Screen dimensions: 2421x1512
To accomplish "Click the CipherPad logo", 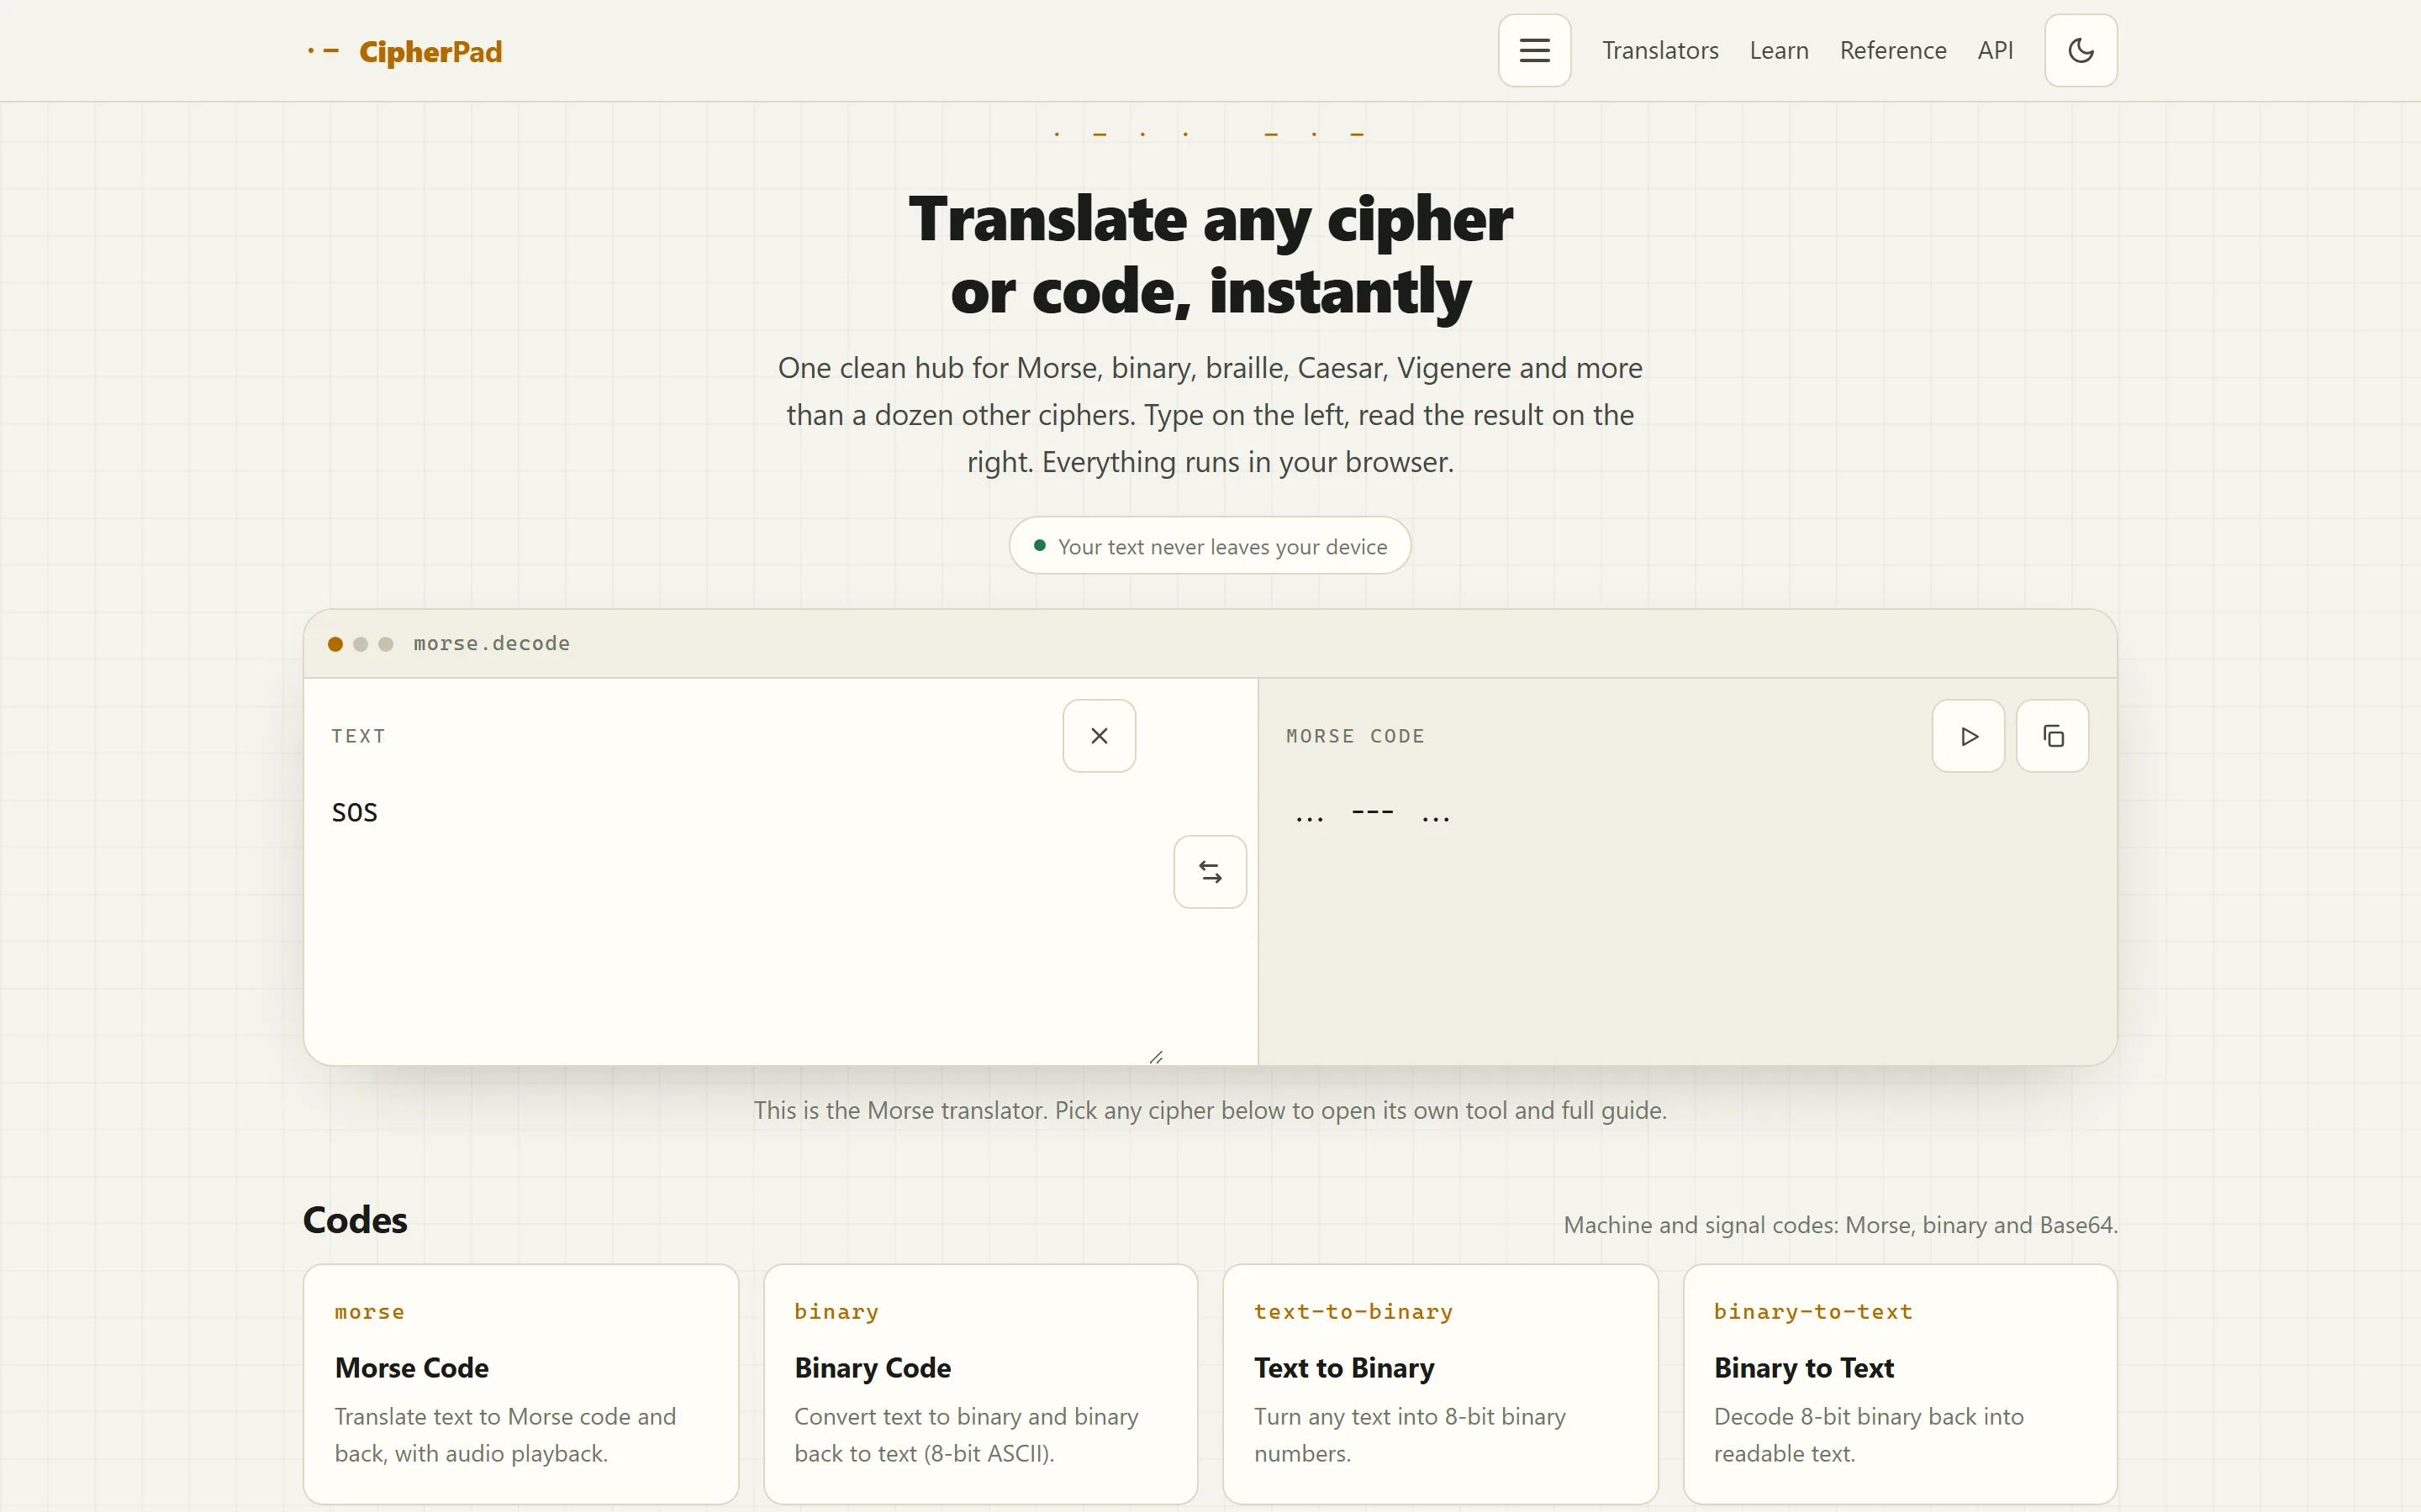I will click(x=404, y=51).
